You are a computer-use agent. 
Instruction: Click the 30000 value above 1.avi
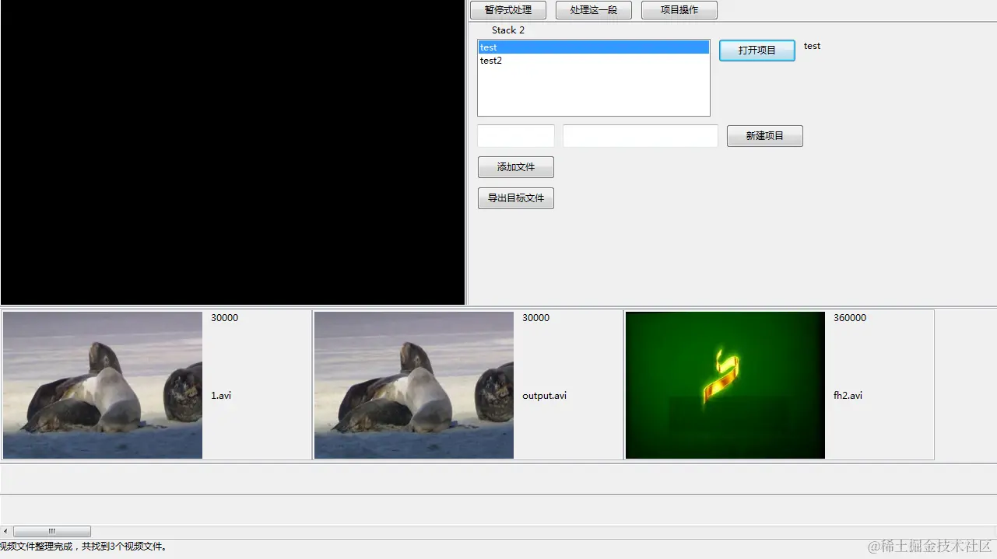pyautogui.click(x=225, y=318)
